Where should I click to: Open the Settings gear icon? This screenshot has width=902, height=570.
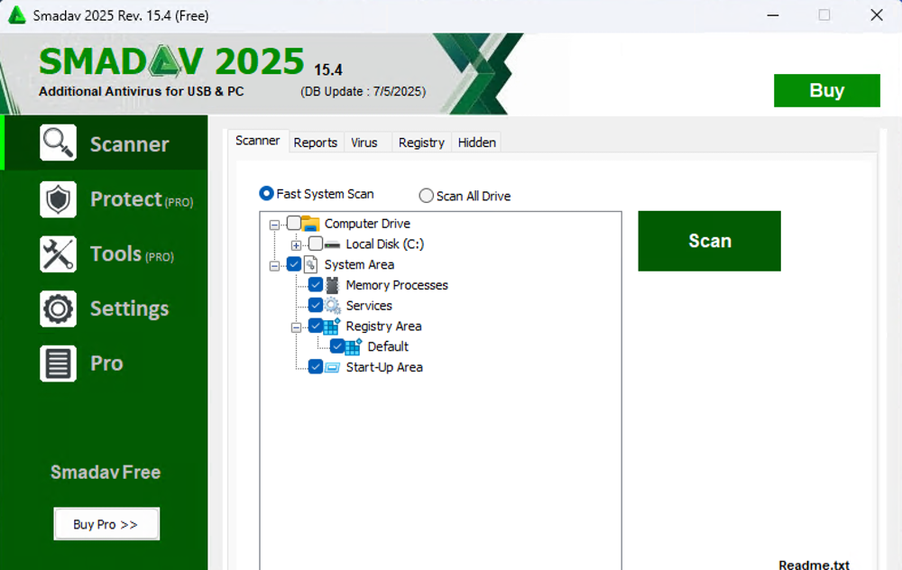[58, 308]
